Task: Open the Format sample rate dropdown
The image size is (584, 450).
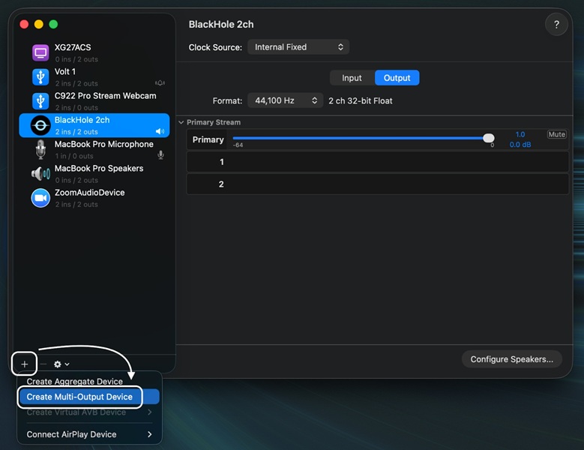Action: [286, 100]
